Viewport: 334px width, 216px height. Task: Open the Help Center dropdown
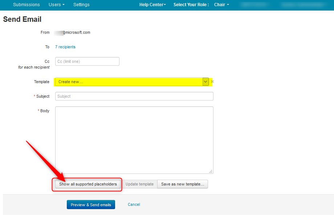[152, 5]
